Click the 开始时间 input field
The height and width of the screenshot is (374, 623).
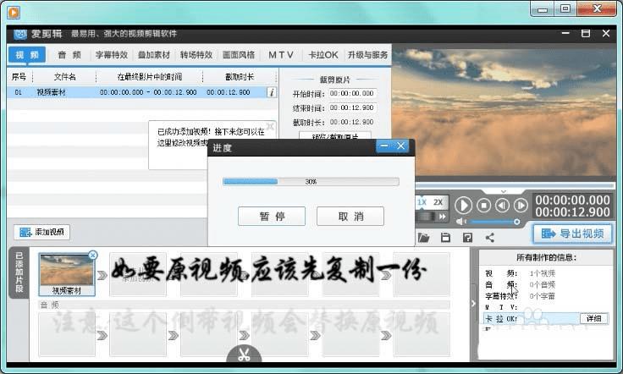pyautogui.click(x=352, y=93)
